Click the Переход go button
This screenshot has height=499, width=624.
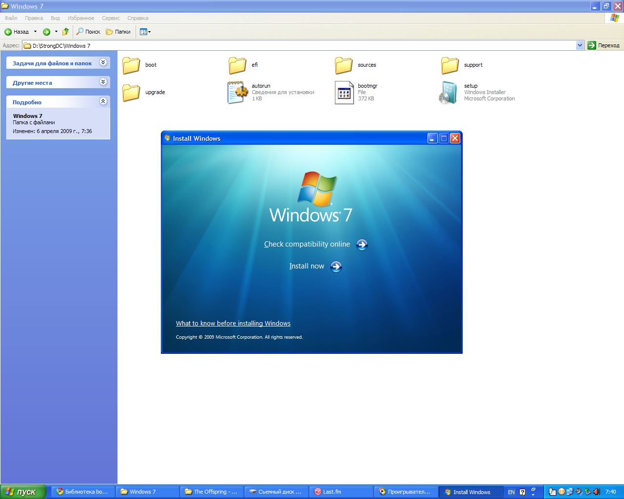(x=604, y=45)
